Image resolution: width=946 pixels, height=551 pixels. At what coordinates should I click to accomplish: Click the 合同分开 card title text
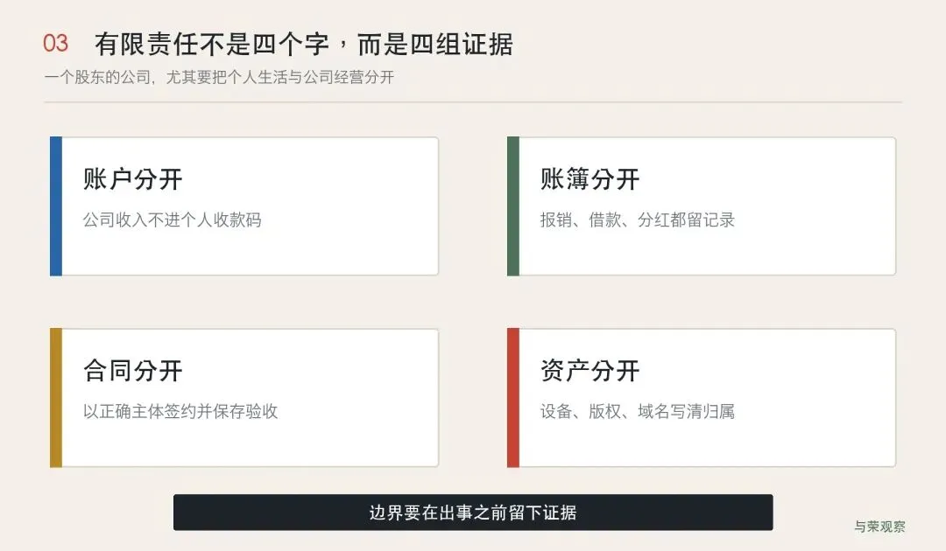point(133,371)
